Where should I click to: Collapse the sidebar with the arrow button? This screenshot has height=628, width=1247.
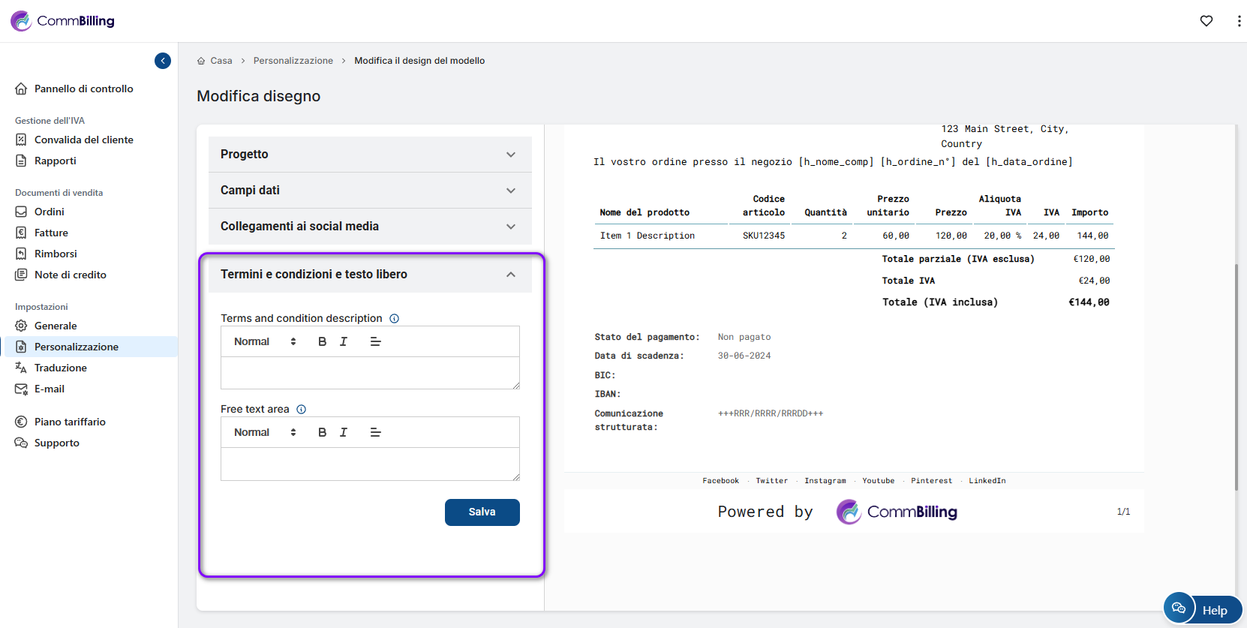click(x=163, y=61)
